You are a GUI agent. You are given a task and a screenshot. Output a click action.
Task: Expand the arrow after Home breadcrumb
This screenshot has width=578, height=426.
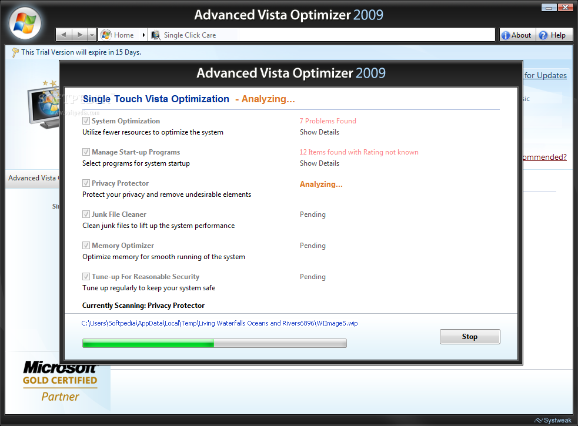[143, 35]
